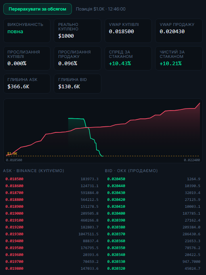
Task: Select bid price row 0.020450
Action: click(x=153, y=179)
